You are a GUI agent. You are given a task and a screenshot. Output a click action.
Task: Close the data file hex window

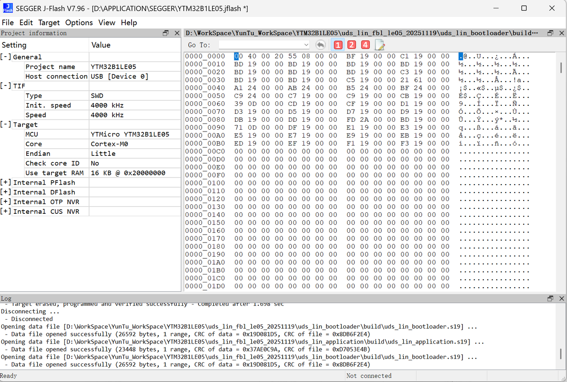point(562,33)
